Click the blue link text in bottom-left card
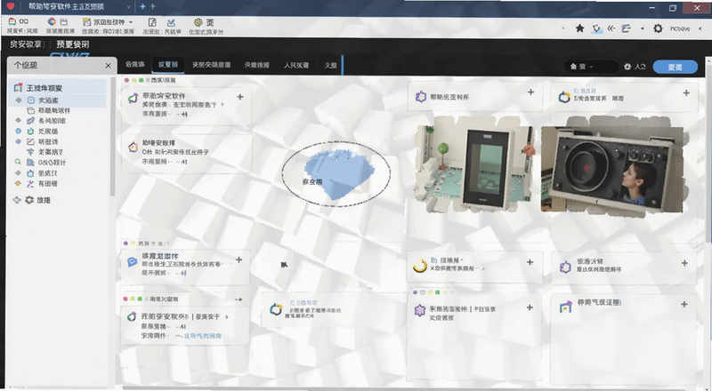Screen dimensions: 712x391 coord(202,336)
